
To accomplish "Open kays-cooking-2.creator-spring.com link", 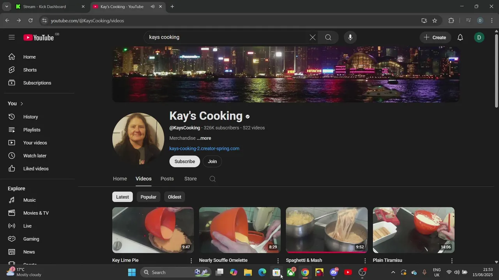I will tap(204, 149).
